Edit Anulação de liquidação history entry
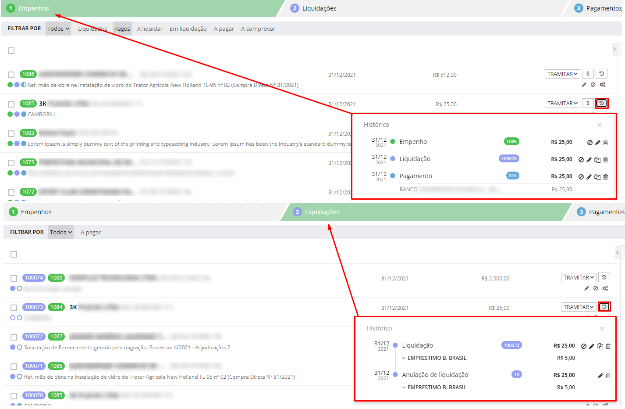Image resolution: width=625 pixels, height=409 pixels. tap(600, 376)
